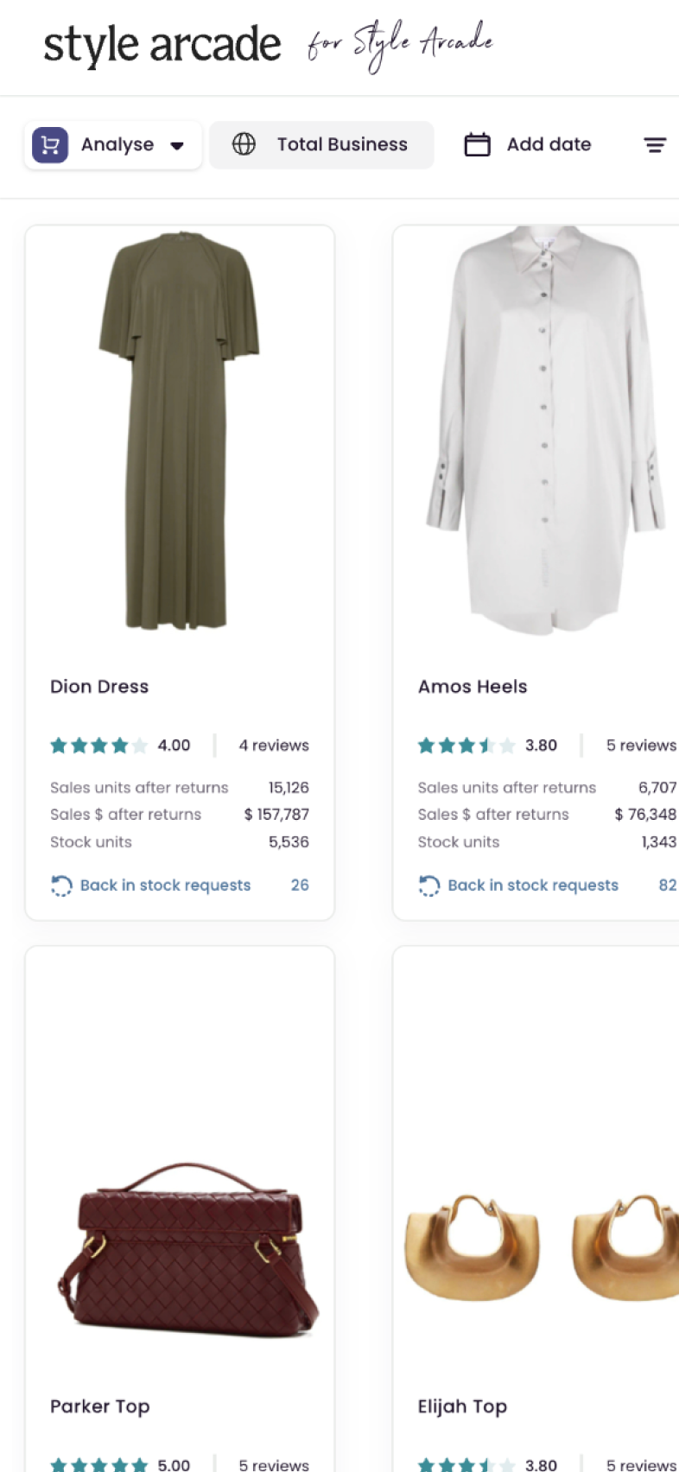The height and width of the screenshot is (1472, 679).
Task: Expand the Analyse dropdown arrow
Action: pyautogui.click(x=177, y=145)
